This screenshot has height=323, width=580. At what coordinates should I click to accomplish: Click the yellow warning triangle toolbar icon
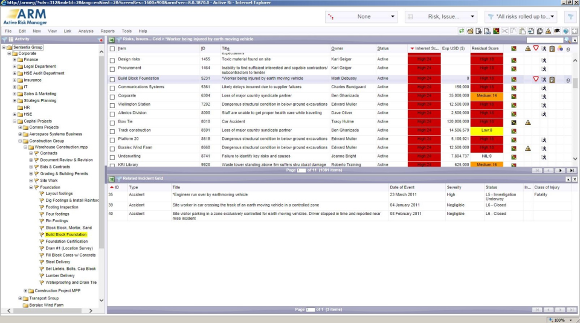[x=548, y=31]
